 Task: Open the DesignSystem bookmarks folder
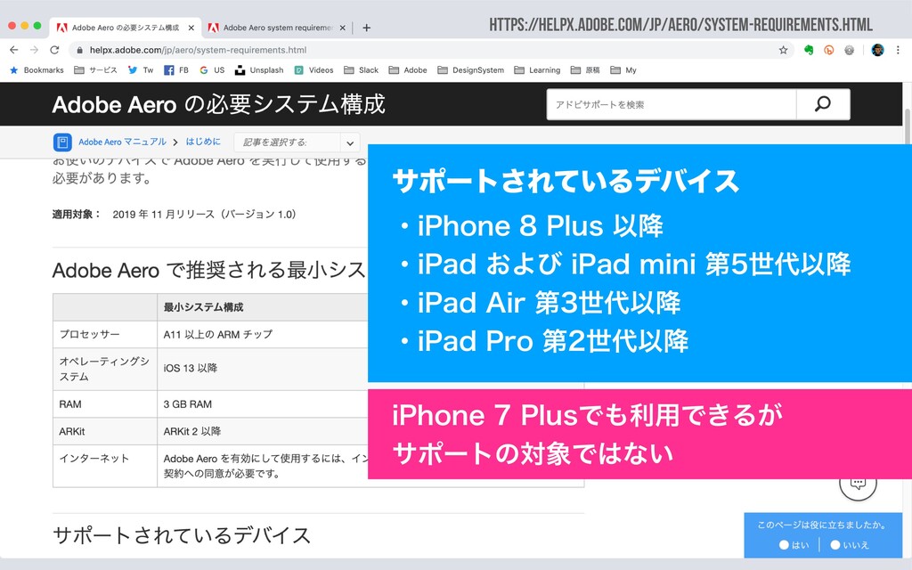point(470,70)
